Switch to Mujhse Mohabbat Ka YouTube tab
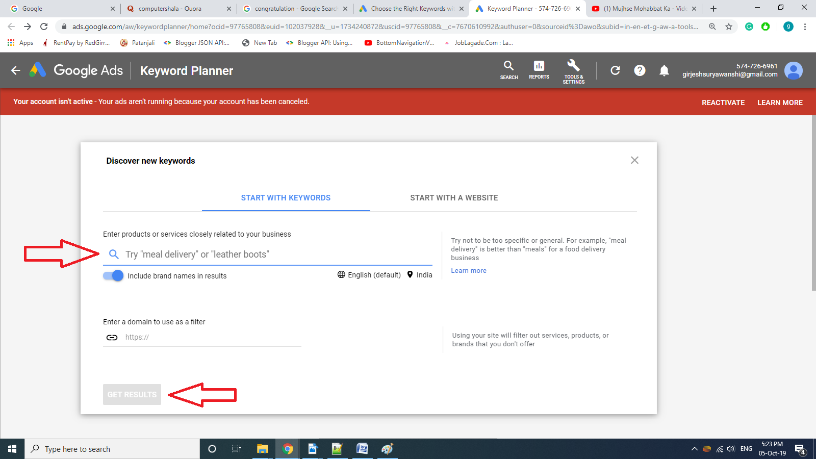The width and height of the screenshot is (816, 459). [x=644, y=9]
